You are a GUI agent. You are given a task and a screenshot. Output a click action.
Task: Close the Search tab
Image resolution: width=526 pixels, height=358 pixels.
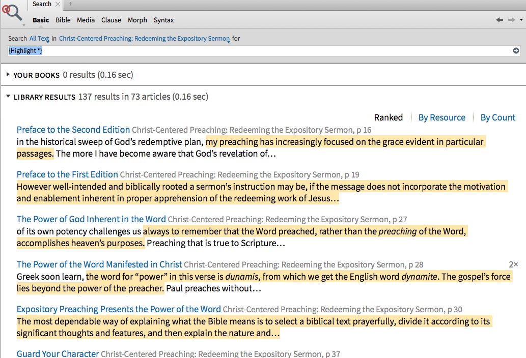[58, 4]
